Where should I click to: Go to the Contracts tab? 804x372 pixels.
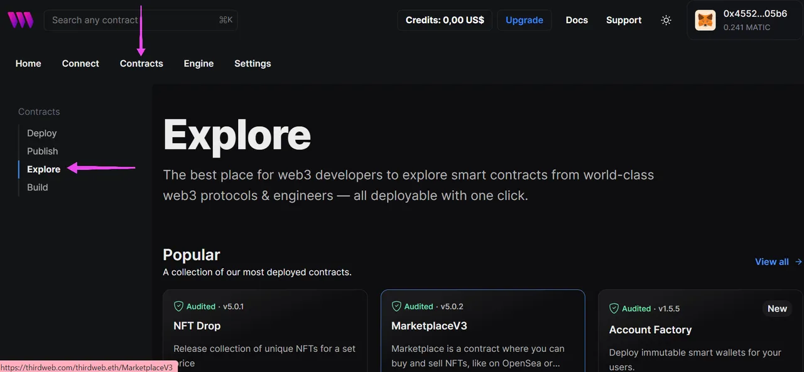tap(141, 63)
